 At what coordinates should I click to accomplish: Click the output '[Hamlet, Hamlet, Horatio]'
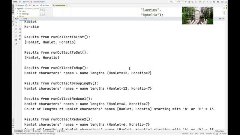pyautogui.click(x=50, y=42)
